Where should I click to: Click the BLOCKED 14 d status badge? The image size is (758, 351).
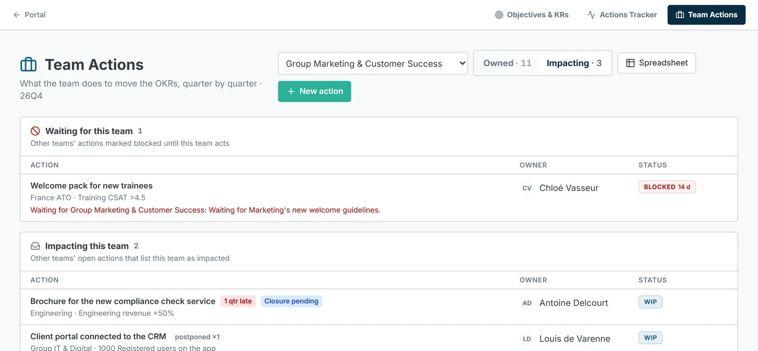coord(667,187)
